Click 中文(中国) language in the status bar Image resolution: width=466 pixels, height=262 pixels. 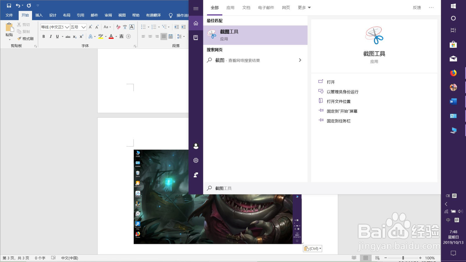click(69, 258)
